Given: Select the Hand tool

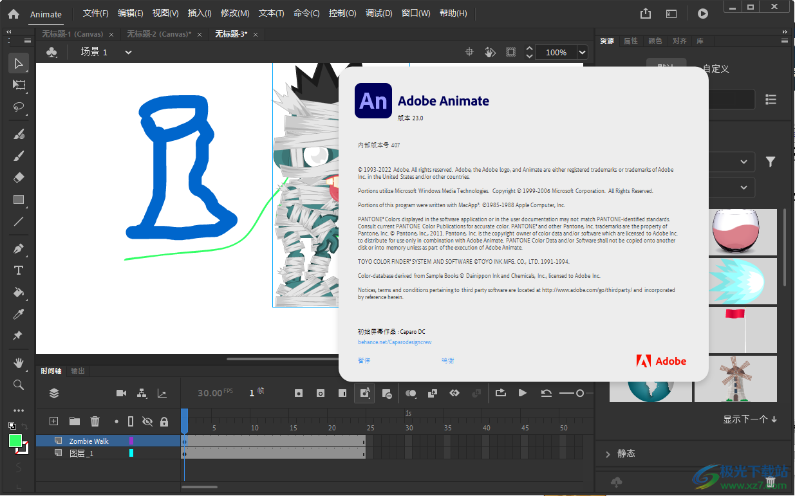Looking at the screenshot, I should coord(19,363).
